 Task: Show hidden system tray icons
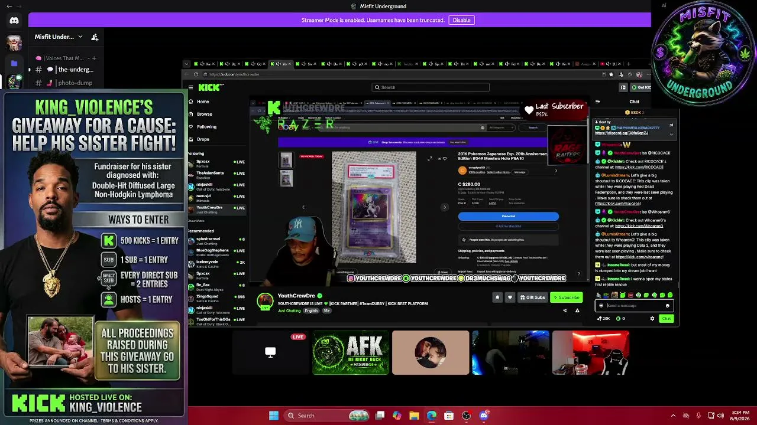coord(673,416)
